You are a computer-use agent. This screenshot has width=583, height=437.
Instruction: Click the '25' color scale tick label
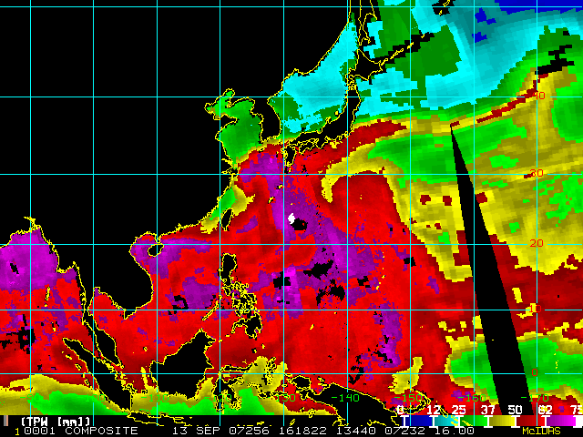[x=459, y=411]
